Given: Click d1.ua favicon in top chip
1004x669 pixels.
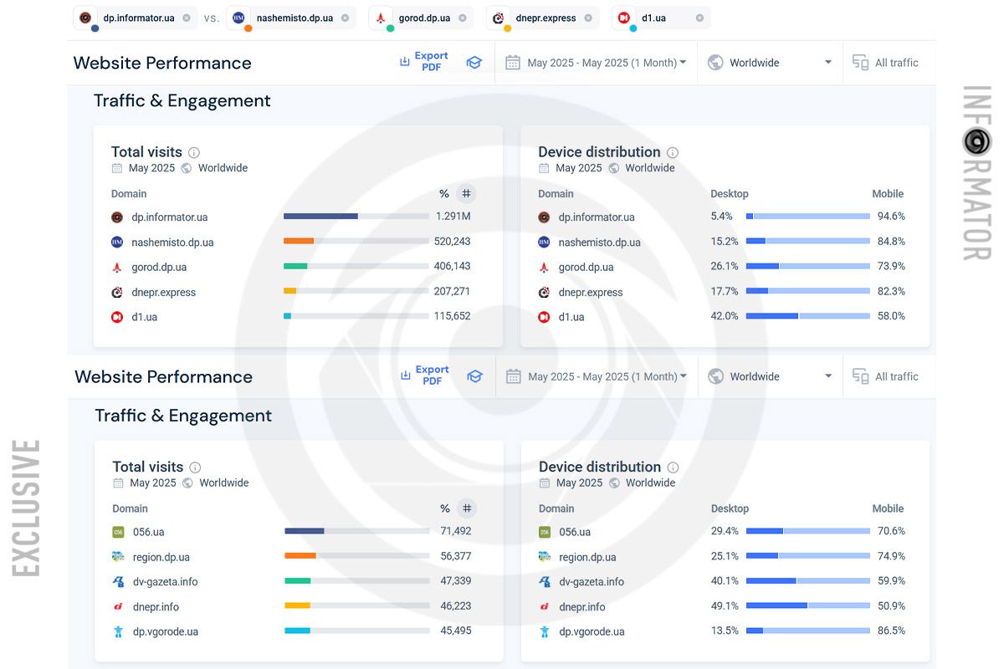Looking at the screenshot, I should pos(624,18).
